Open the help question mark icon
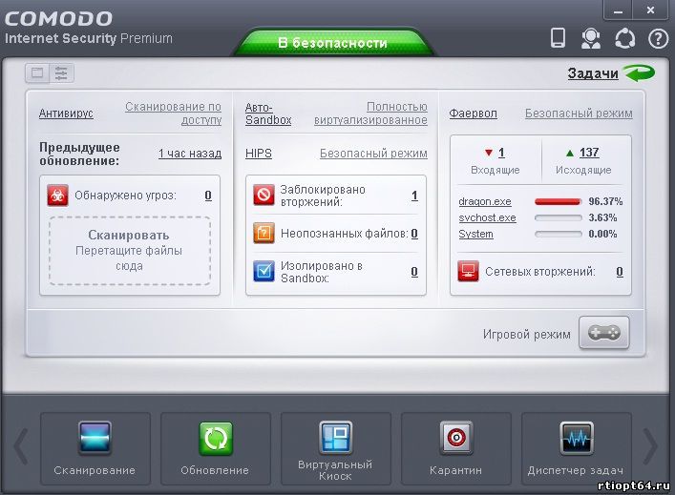Viewport: 675px width, 495px height. [x=658, y=39]
